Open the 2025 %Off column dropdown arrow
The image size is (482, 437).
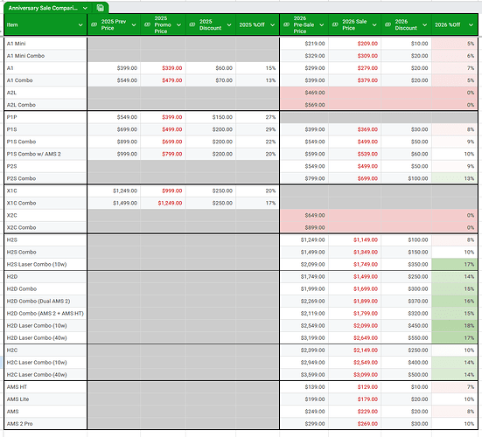(272, 24)
